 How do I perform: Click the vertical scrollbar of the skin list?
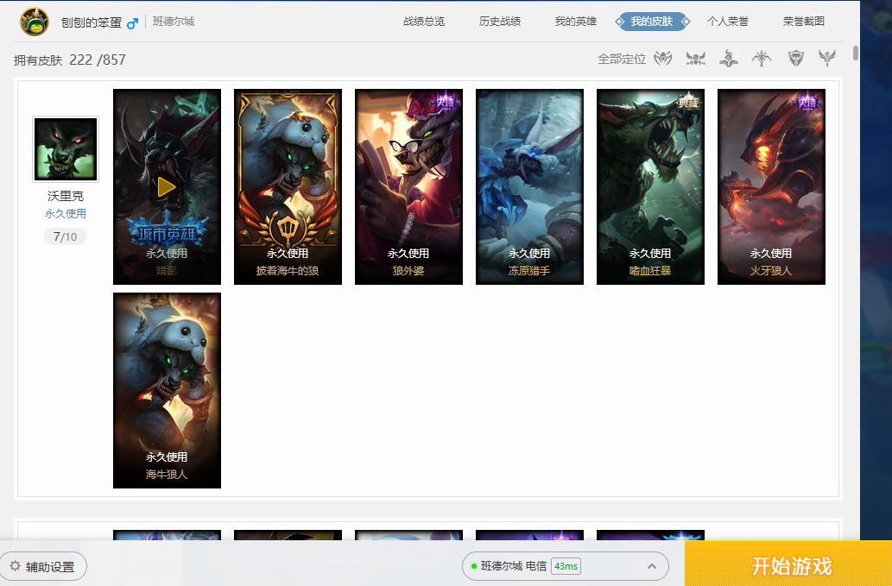855,54
